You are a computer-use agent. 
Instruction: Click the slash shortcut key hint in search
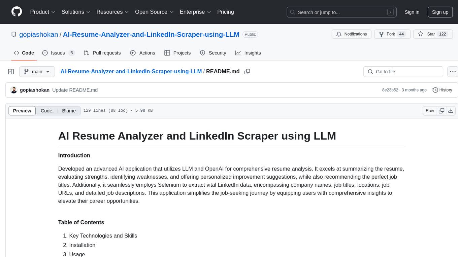(x=390, y=12)
